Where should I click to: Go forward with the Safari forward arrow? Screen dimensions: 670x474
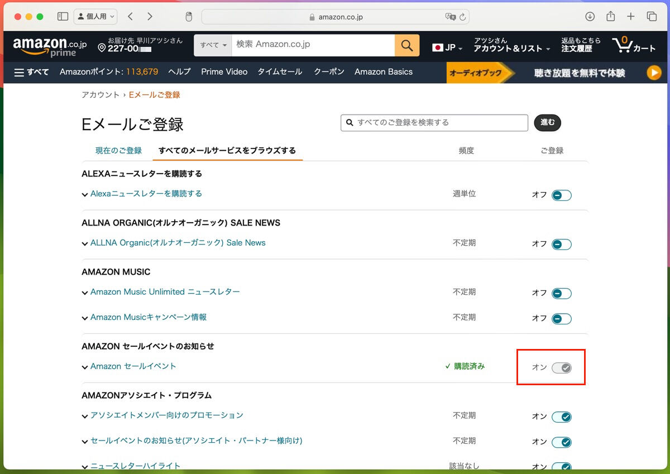[150, 17]
